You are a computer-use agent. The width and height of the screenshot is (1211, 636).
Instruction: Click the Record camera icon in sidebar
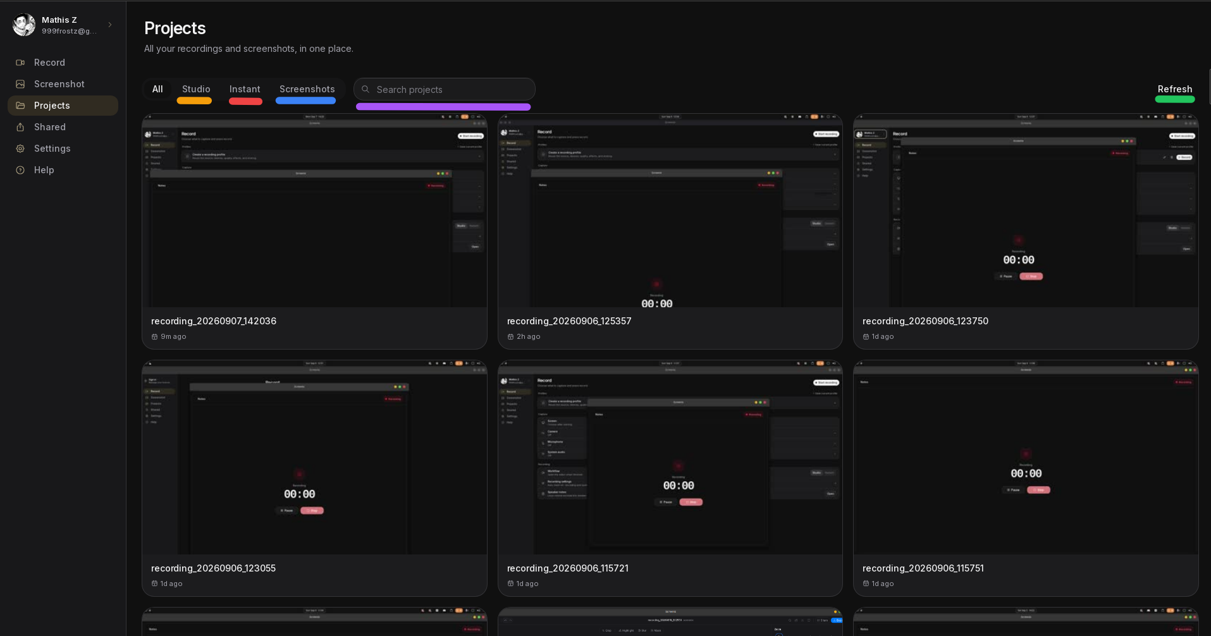(x=20, y=63)
